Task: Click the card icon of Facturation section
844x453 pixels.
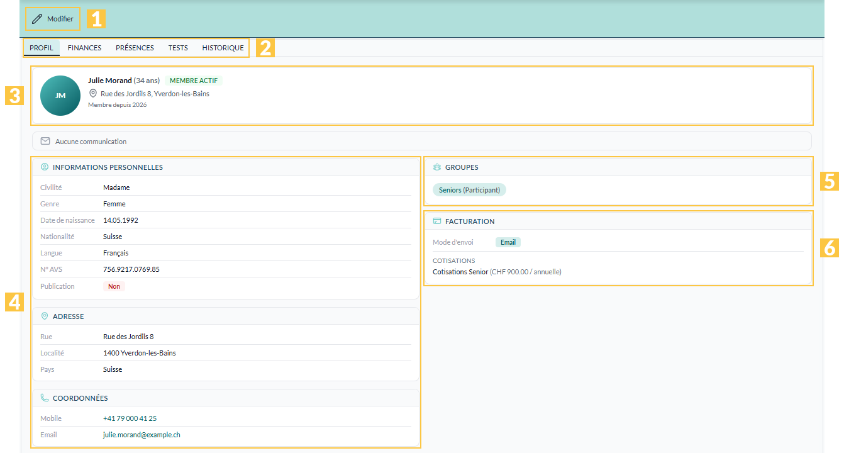Action: pos(437,221)
